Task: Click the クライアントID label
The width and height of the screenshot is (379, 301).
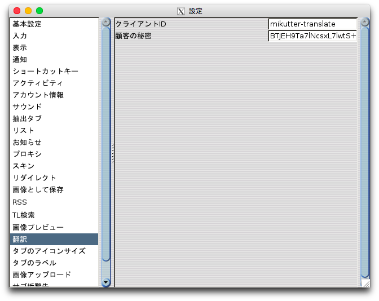Action: (140, 24)
